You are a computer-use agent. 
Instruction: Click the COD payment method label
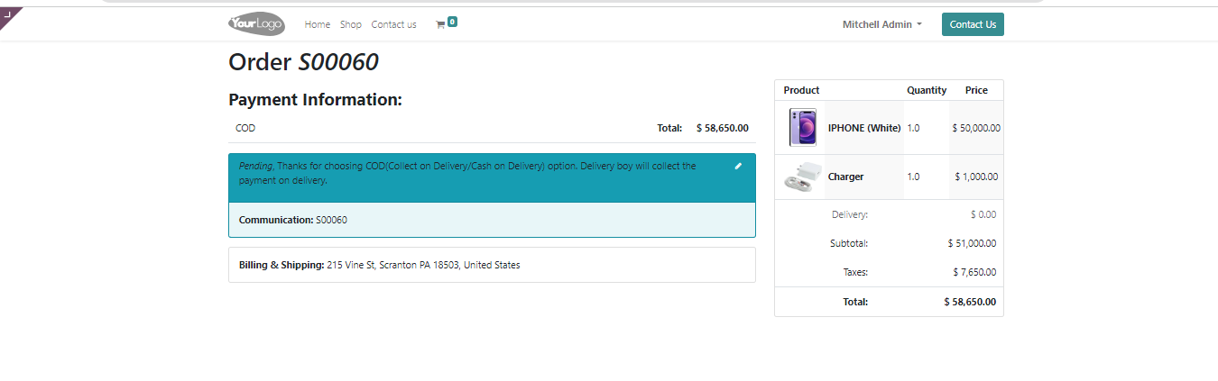245,128
